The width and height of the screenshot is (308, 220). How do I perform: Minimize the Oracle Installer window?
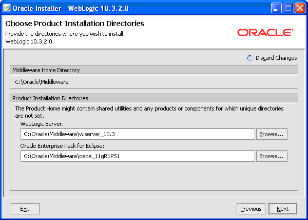[x=276, y=8]
